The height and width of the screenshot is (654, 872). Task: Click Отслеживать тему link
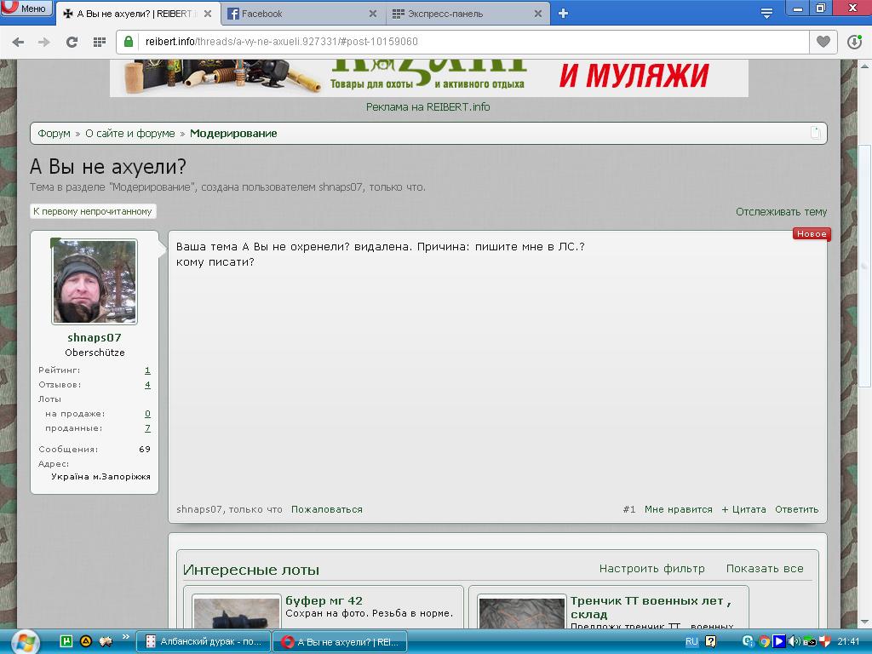point(781,212)
